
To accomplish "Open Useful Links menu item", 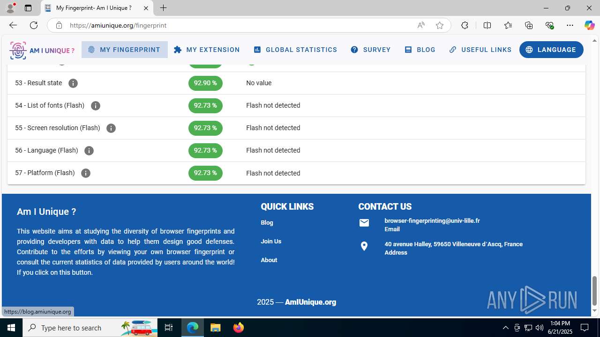I will 480,50.
